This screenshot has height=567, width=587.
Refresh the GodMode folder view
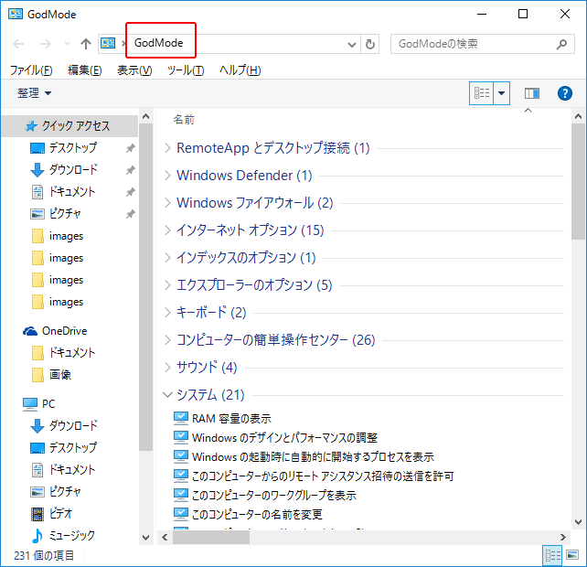click(x=370, y=44)
